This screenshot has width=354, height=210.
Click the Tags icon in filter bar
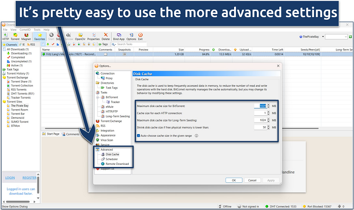click(103, 44)
